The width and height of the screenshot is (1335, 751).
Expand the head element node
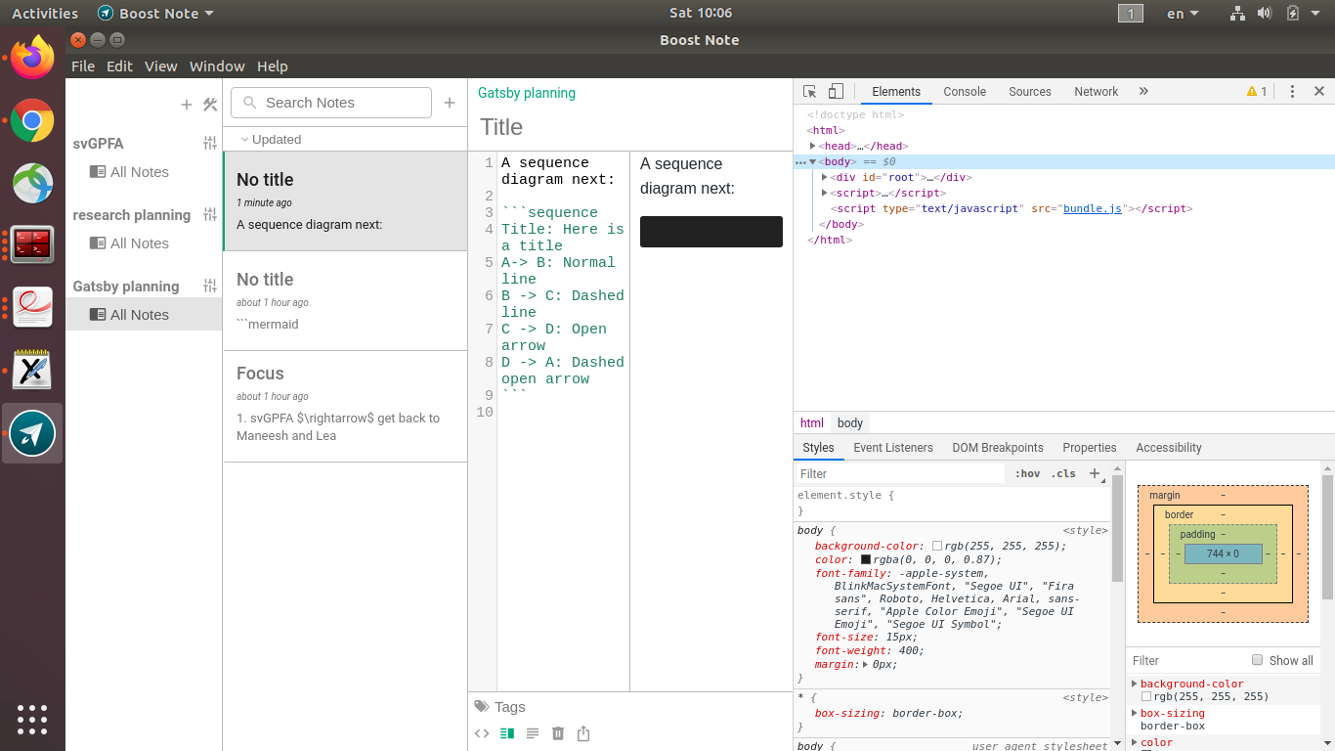813,146
